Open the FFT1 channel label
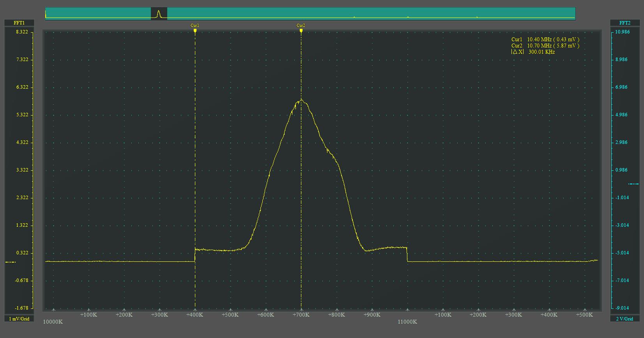Image resolution: width=644 pixels, height=338 pixels. [x=19, y=23]
